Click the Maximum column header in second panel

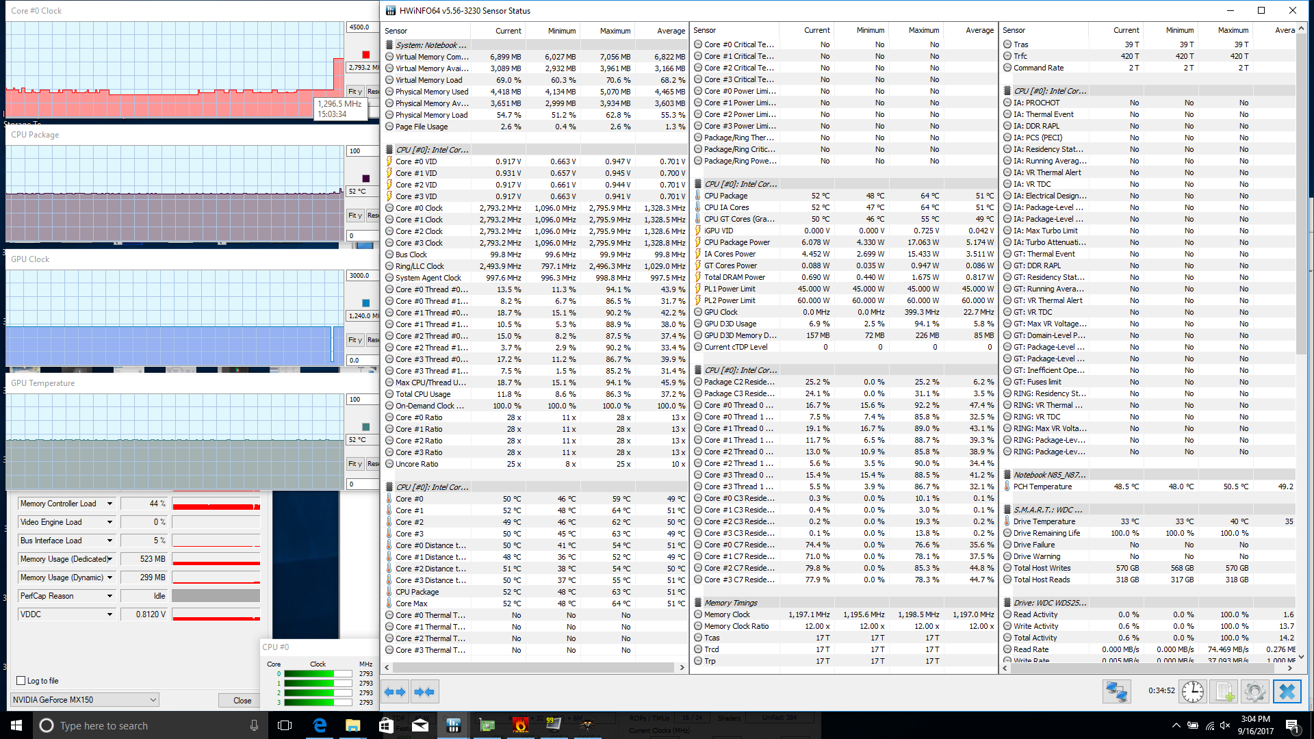click(x=916, y=30)
